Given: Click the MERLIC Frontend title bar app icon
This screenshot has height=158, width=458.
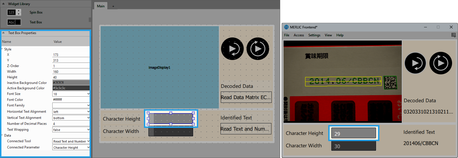Looking at the screenshot, I should click(286, 27).
